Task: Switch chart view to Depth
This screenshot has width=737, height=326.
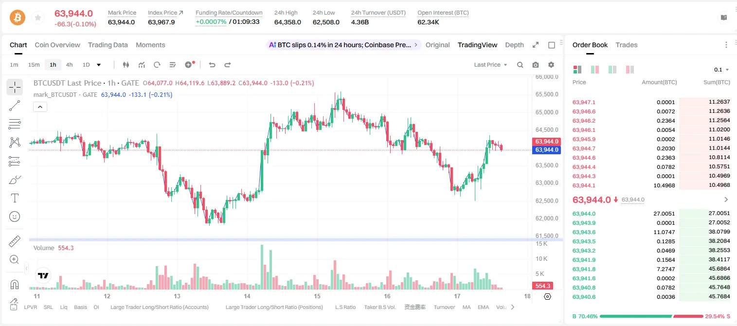Action: click(514, 45)
